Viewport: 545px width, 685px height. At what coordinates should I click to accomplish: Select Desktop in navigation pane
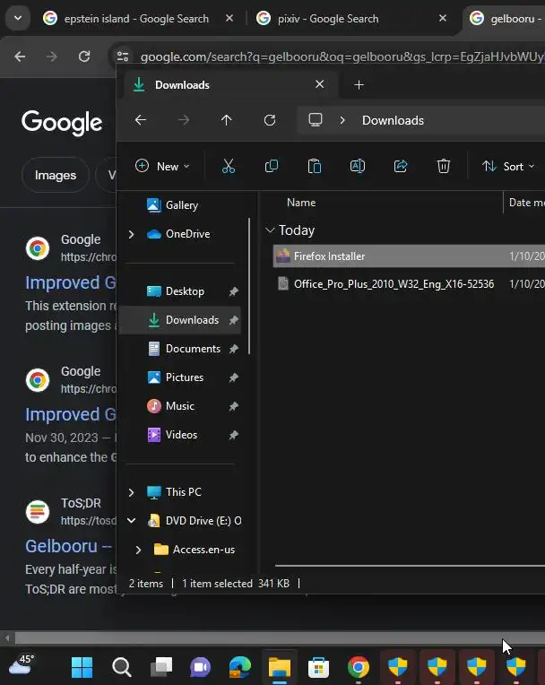tap(176, 291)
